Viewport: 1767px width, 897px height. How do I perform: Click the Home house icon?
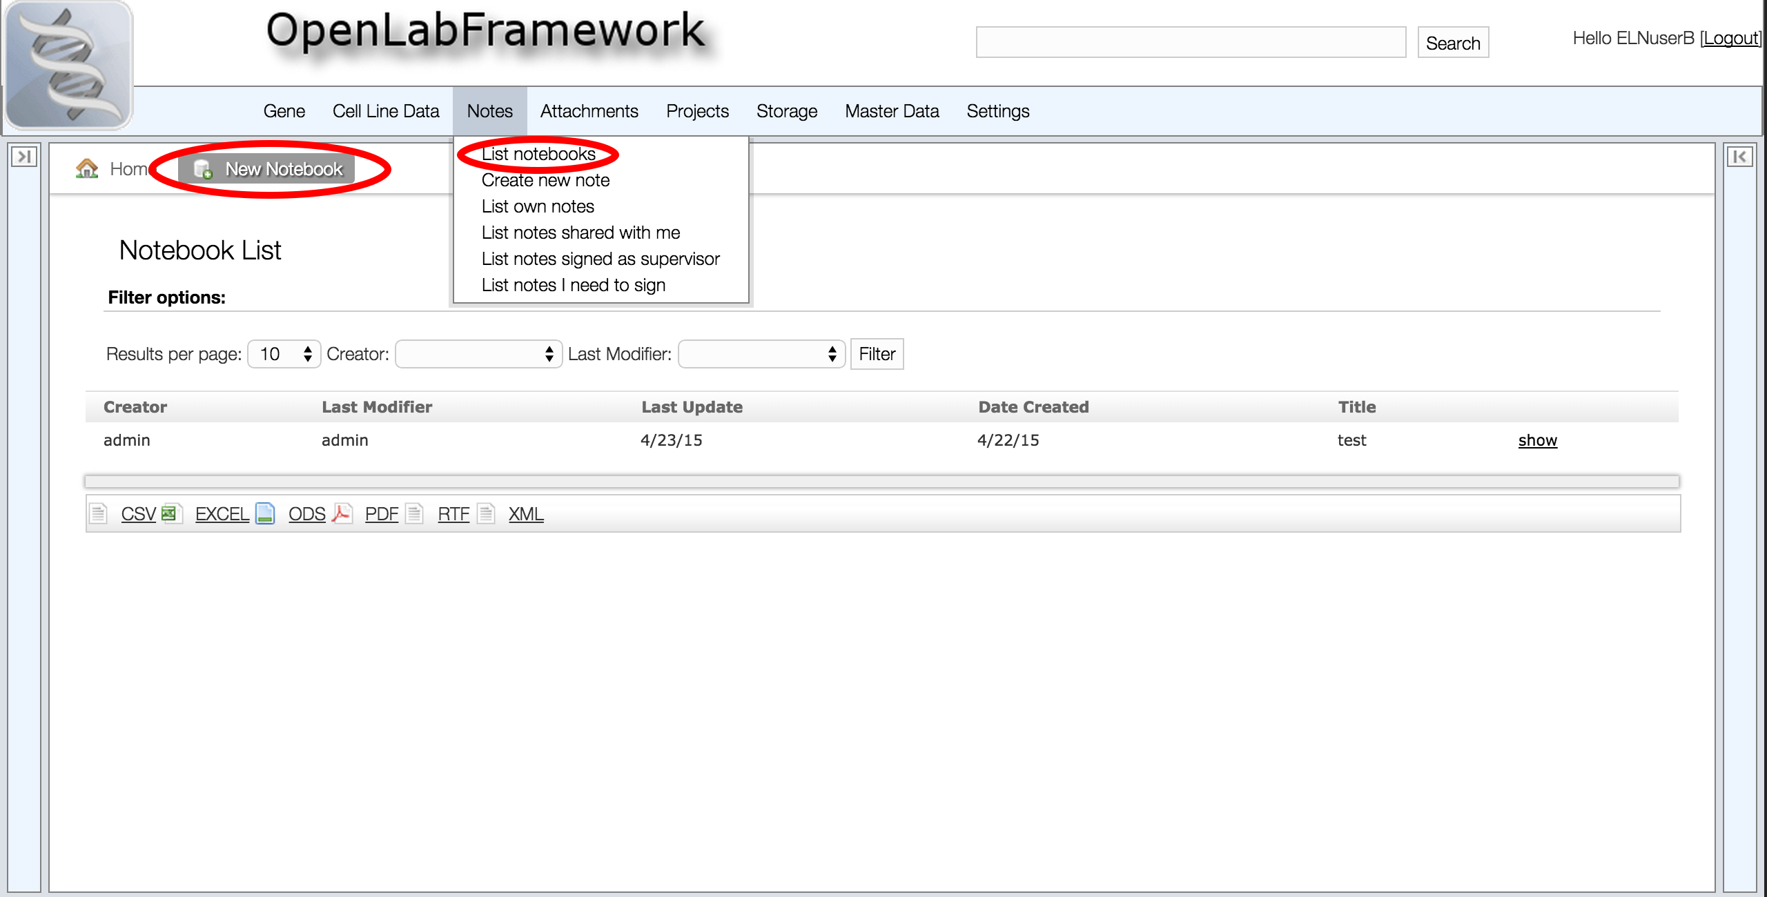pos(87,168)
